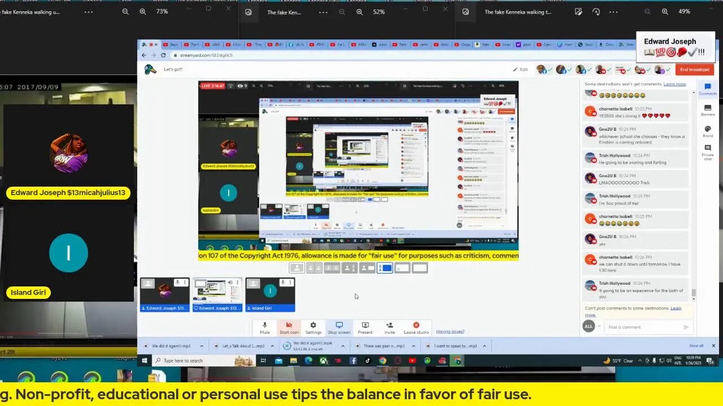Viewport: 723px width, 406px height.
Task: Expand 'Let_s Talk About' mp3 download chevron
Action: (x=272, y=346)
